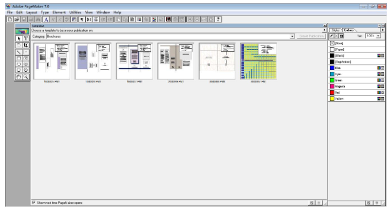391x209 pixels.
Task: Select the Constrained Line tool
Action: click(x=25, y=52)
